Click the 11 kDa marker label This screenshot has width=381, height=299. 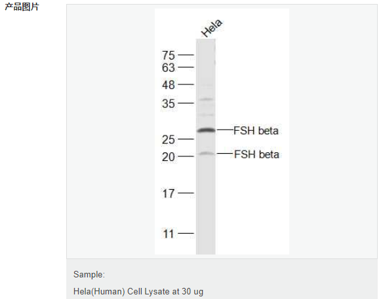(x=169, y=234)
